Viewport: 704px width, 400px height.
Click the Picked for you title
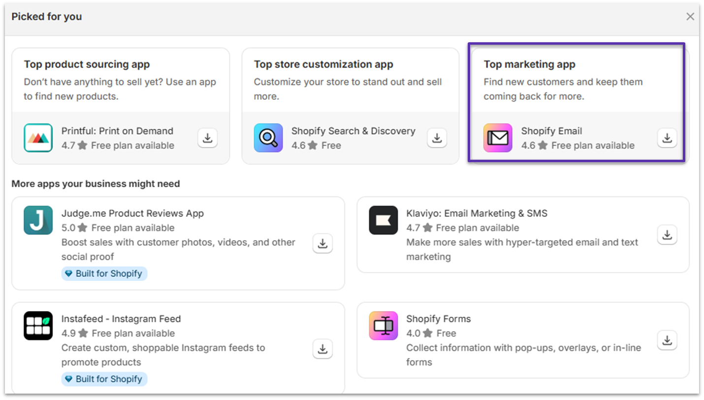(x=47, y=17)
